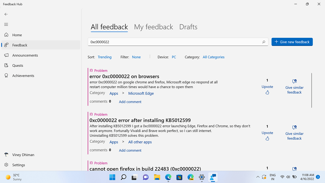Image resolution: width=325 pixels, height=183 pixels.
Task: Open Edge Canary from taskbar
Action: point(190,177)
